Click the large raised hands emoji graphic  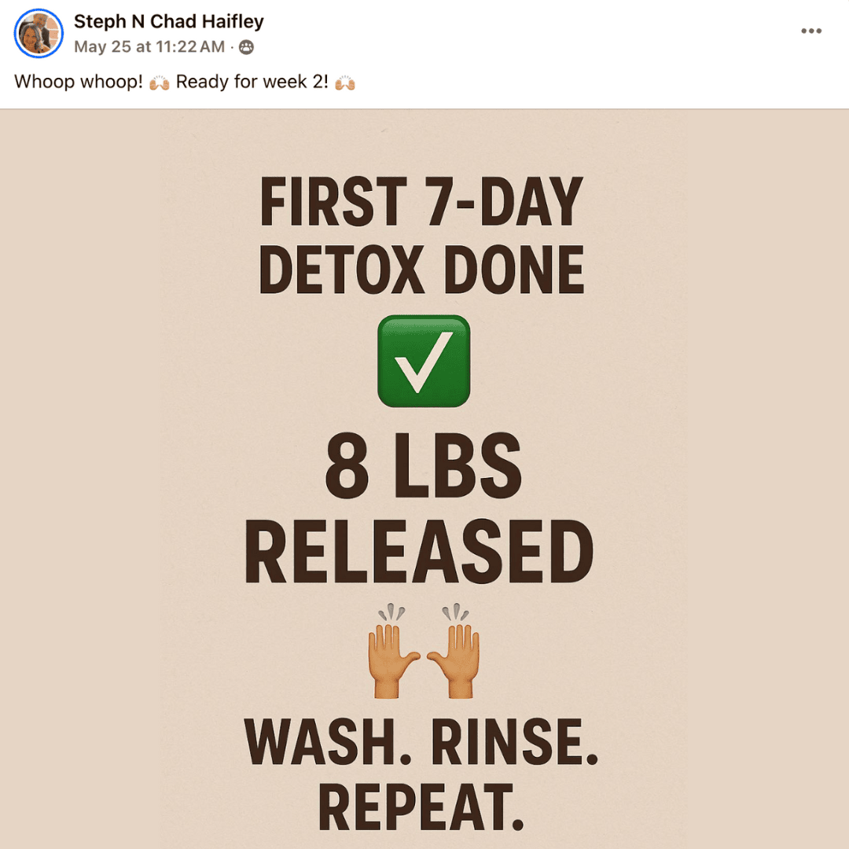[424, 650]
